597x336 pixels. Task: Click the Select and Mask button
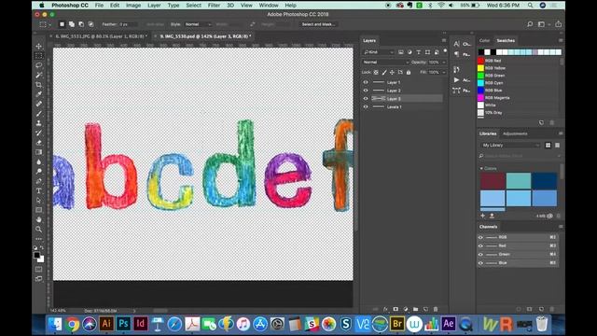[318, 24]
